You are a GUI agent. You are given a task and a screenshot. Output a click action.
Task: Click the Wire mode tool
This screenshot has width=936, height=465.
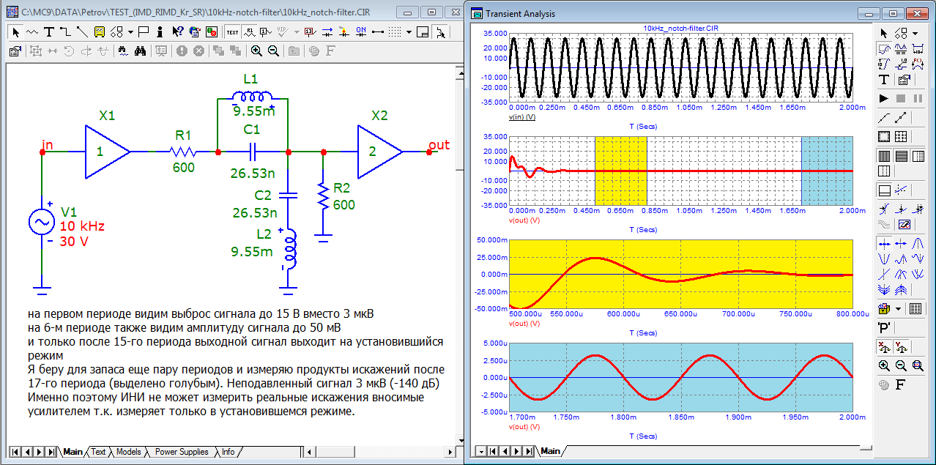65,32
